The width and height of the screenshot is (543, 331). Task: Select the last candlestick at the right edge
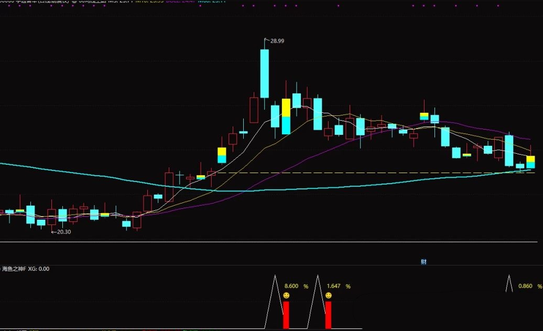[x=530, y=162]
